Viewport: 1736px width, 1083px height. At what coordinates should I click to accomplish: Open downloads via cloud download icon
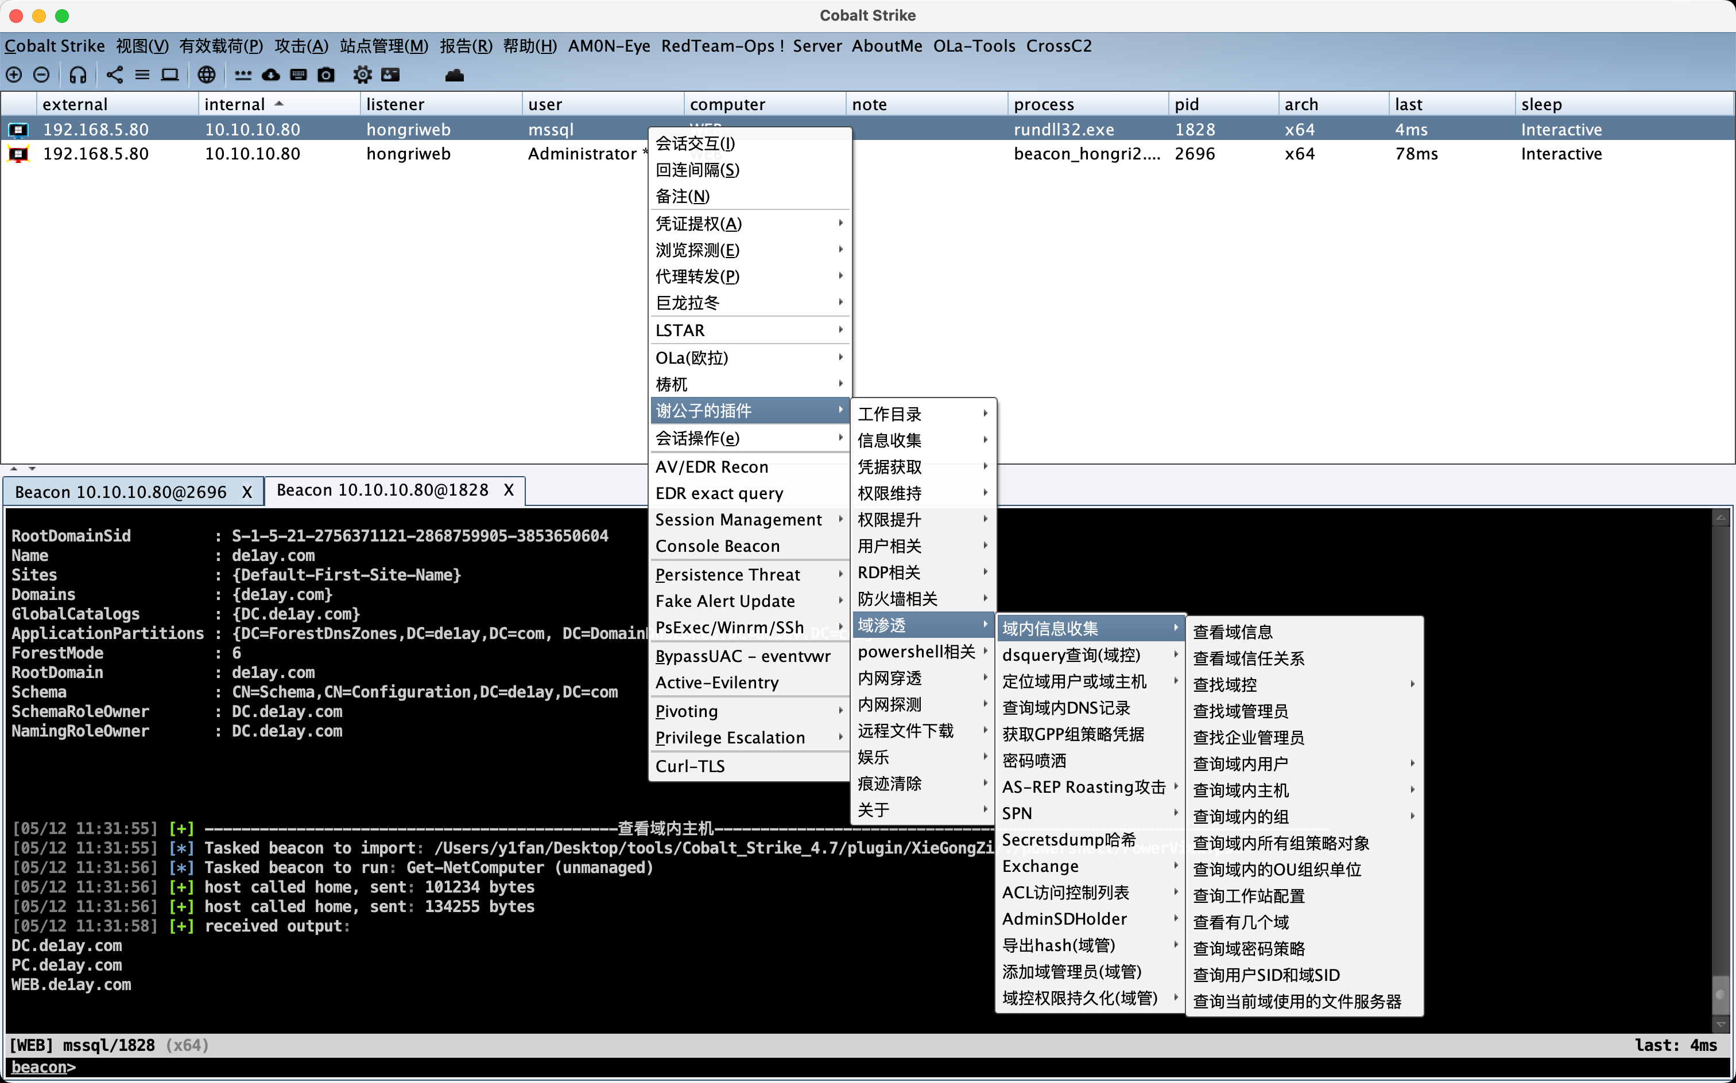[271, 75]
